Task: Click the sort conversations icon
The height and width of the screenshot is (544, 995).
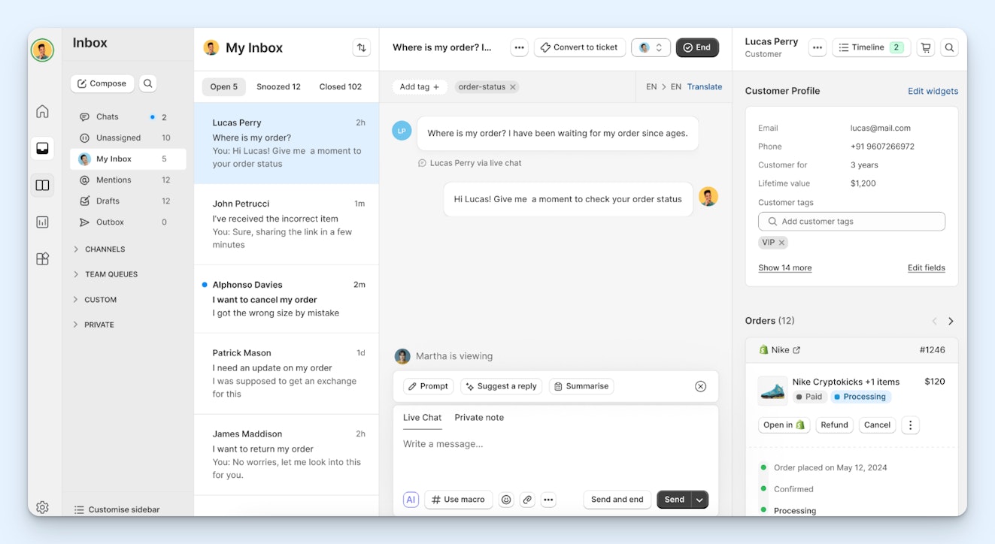Action: [x=362, y=47]
